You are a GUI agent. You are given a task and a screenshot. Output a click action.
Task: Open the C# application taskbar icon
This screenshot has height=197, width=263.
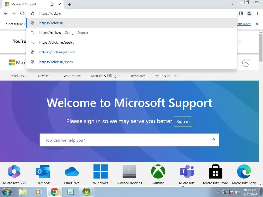[x=70, y=192]
